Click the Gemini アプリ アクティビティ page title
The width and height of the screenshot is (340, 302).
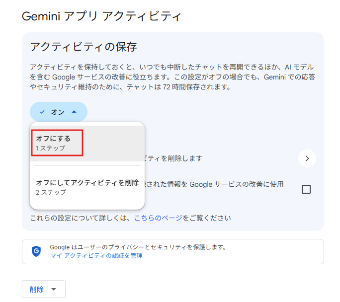(102, 16)
